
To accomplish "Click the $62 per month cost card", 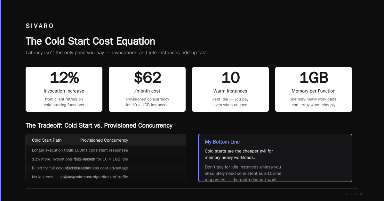I will pos(147,89).
